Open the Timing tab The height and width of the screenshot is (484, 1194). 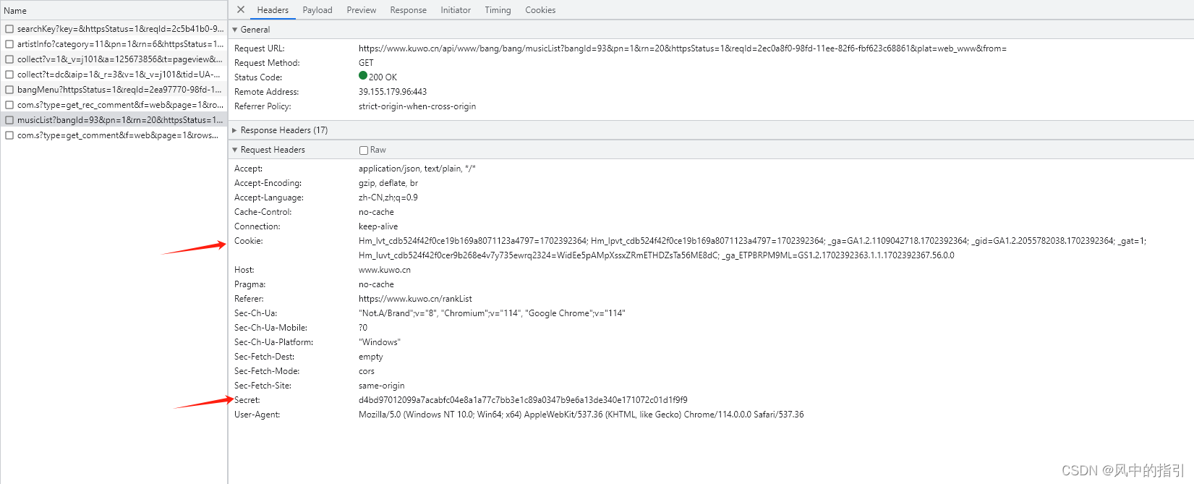pyautogui.click(x=498, y=10)
